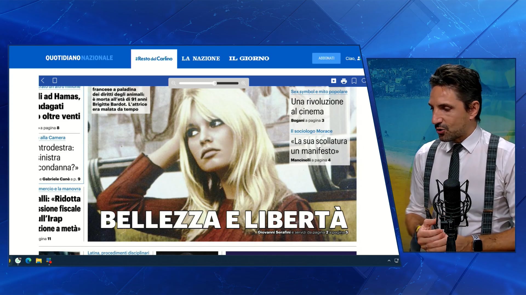Click the ABBONATI subscribe button

coord(326,58)
